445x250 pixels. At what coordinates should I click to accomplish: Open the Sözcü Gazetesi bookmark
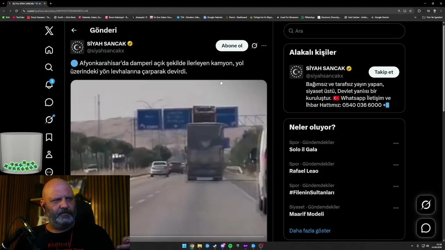[39, 17]
